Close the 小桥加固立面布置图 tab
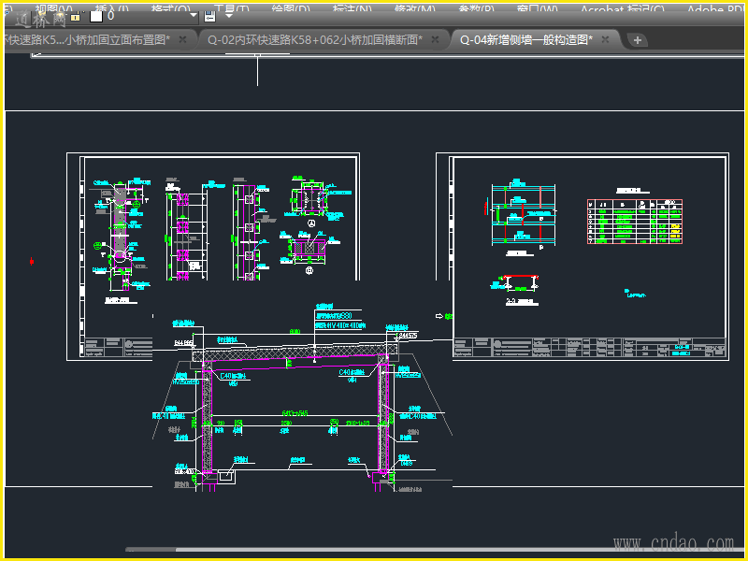The image size is (748, 561). pyautogui.click(x=183, y=39)
